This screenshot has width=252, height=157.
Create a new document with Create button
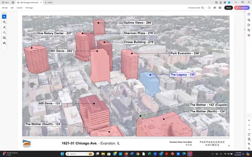coord(49,3)
